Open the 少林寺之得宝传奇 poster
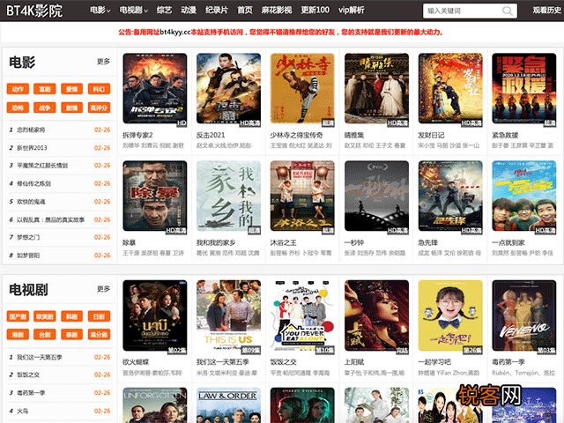 tap(302, 90)
